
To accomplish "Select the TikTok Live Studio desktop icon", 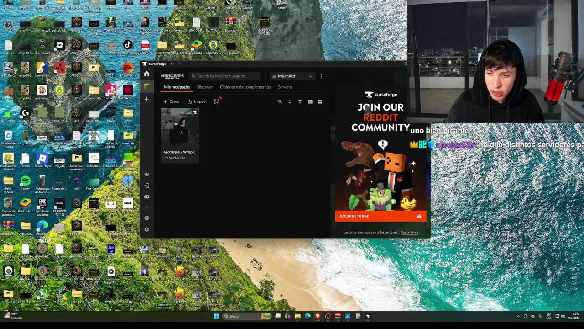I will (111, 92).
